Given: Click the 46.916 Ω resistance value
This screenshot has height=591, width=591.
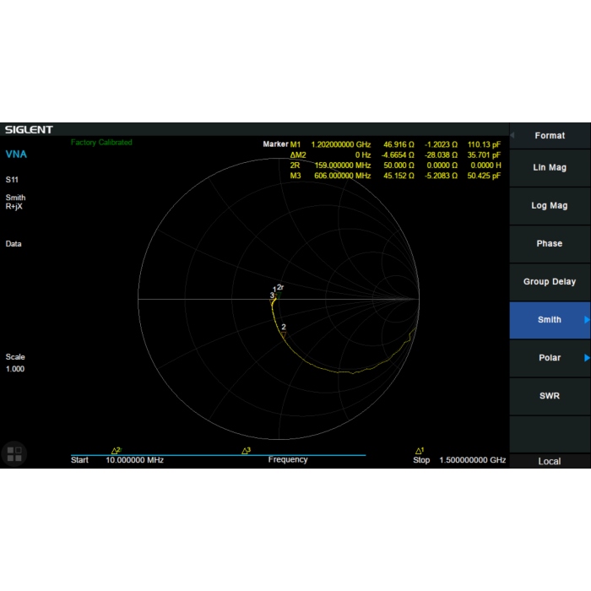Looking at the screenshot, I should 399,144.
